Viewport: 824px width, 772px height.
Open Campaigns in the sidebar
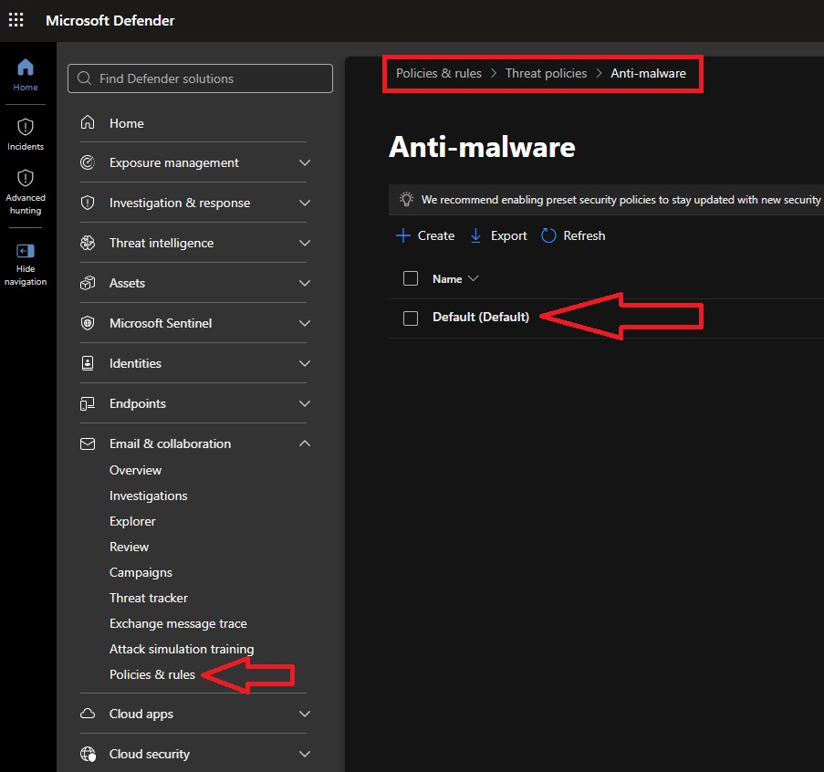(141, 572)
